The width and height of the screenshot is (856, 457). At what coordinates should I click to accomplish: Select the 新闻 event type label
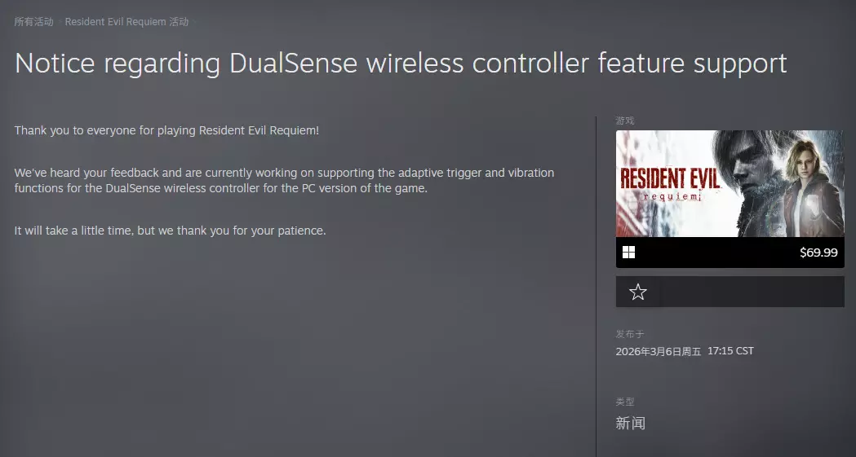pyautogui.click(x=631, y=424)
